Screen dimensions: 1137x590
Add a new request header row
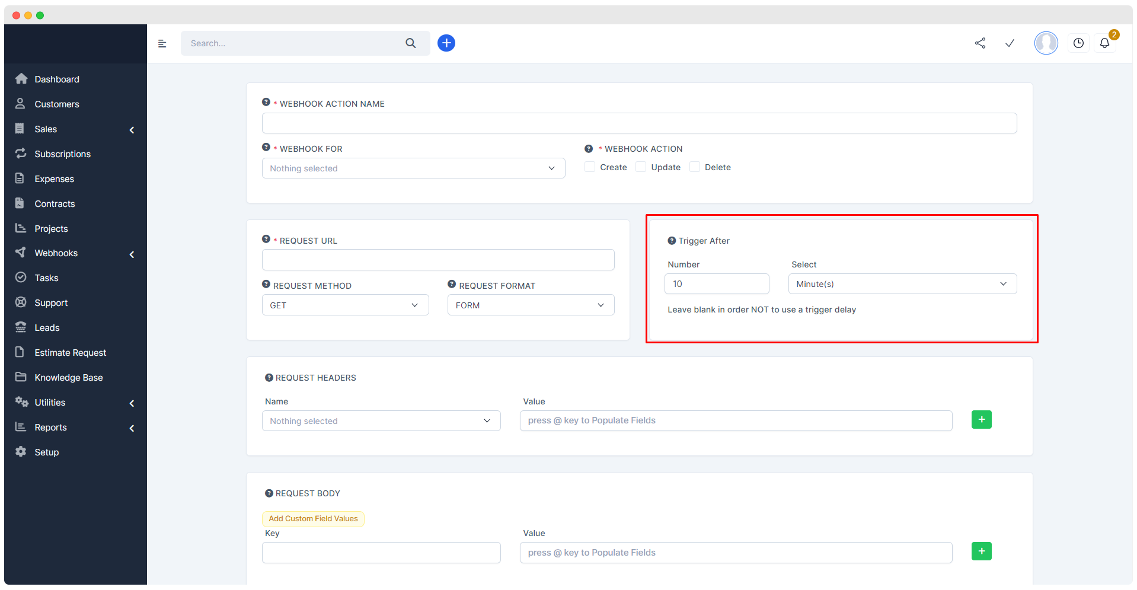pyautogui.click(x=981, y=419)
